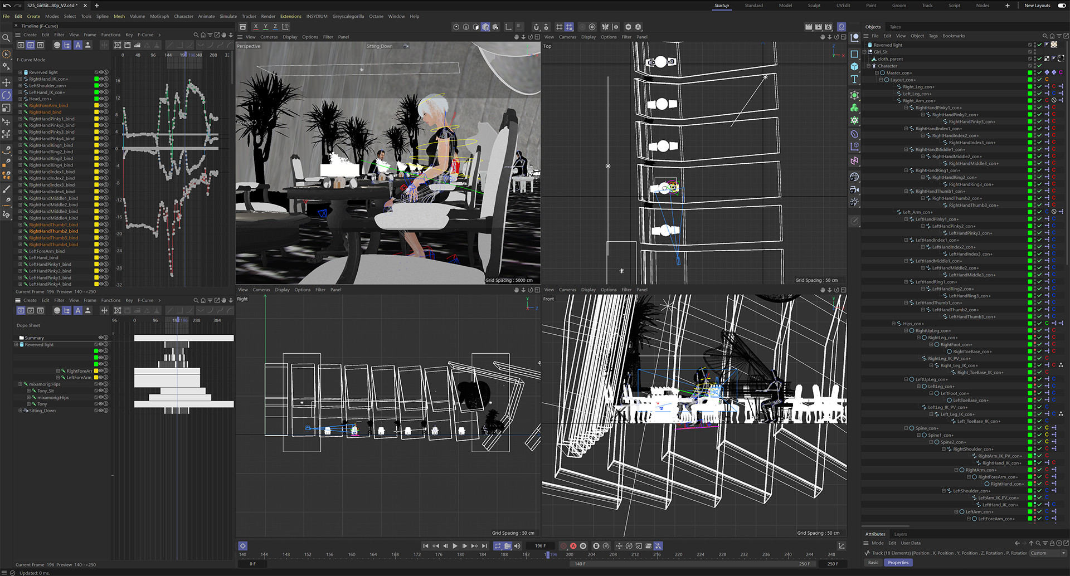Expand Sitting_Down row in dope sheet
The image size is (1070, 576).
click(x=20, y=411)
